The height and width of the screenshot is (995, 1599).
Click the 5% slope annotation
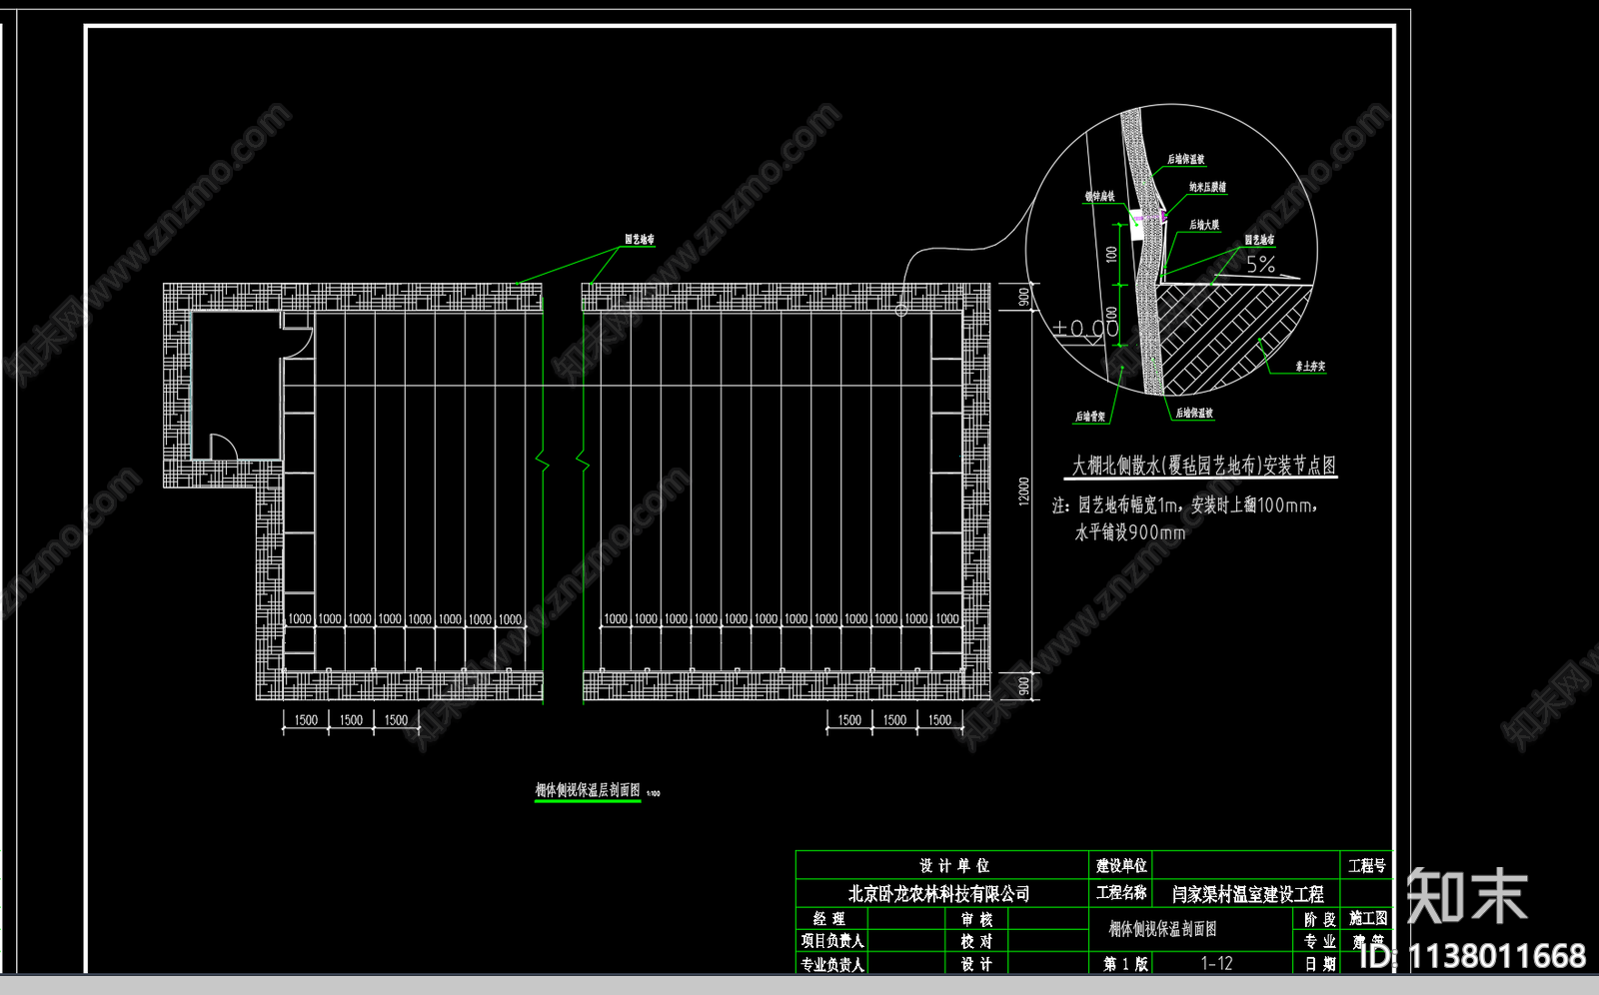tap(1260, 265)
